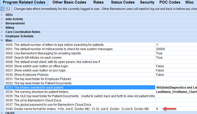Screen dimensions: 197x114
Task: Click empty value for setting 0535
Action: click(x=176, y=96)
